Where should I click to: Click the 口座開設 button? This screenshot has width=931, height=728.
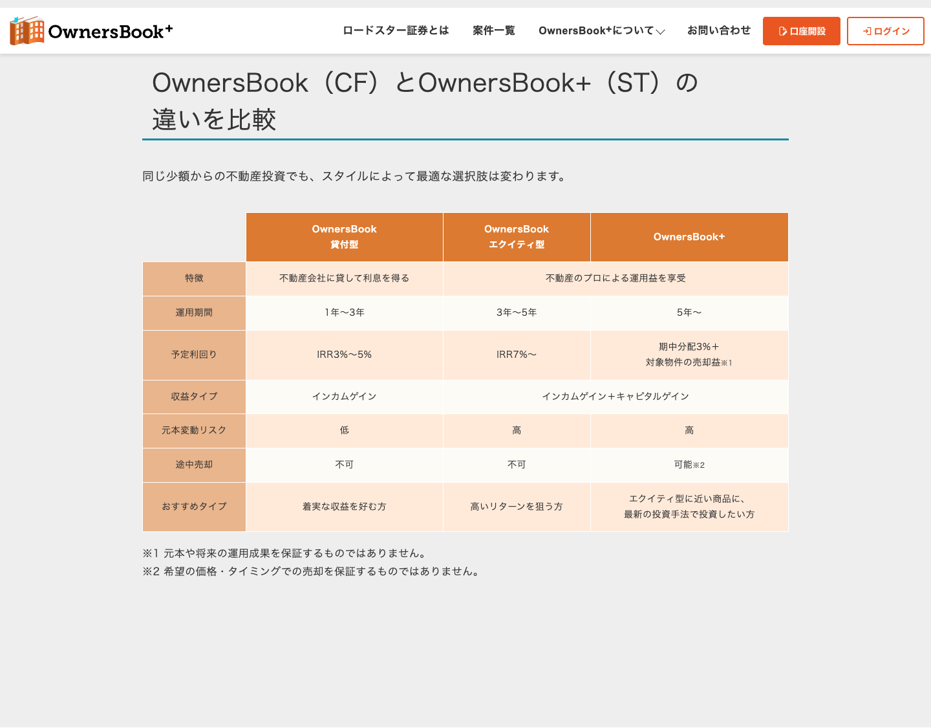point(802,31)
